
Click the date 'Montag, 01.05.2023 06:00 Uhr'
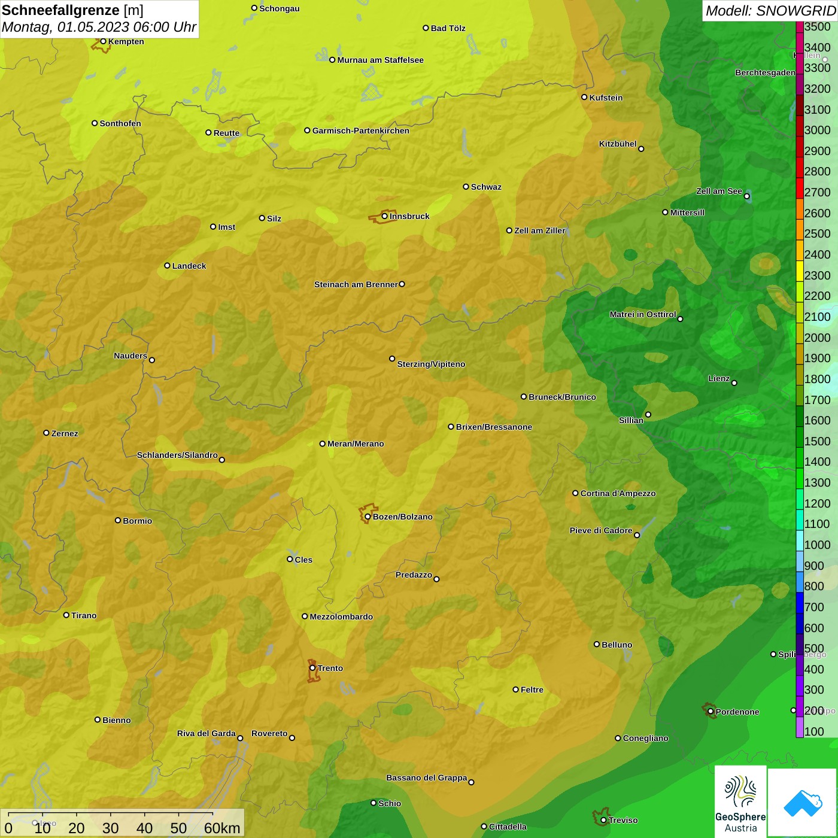(99, 27)
